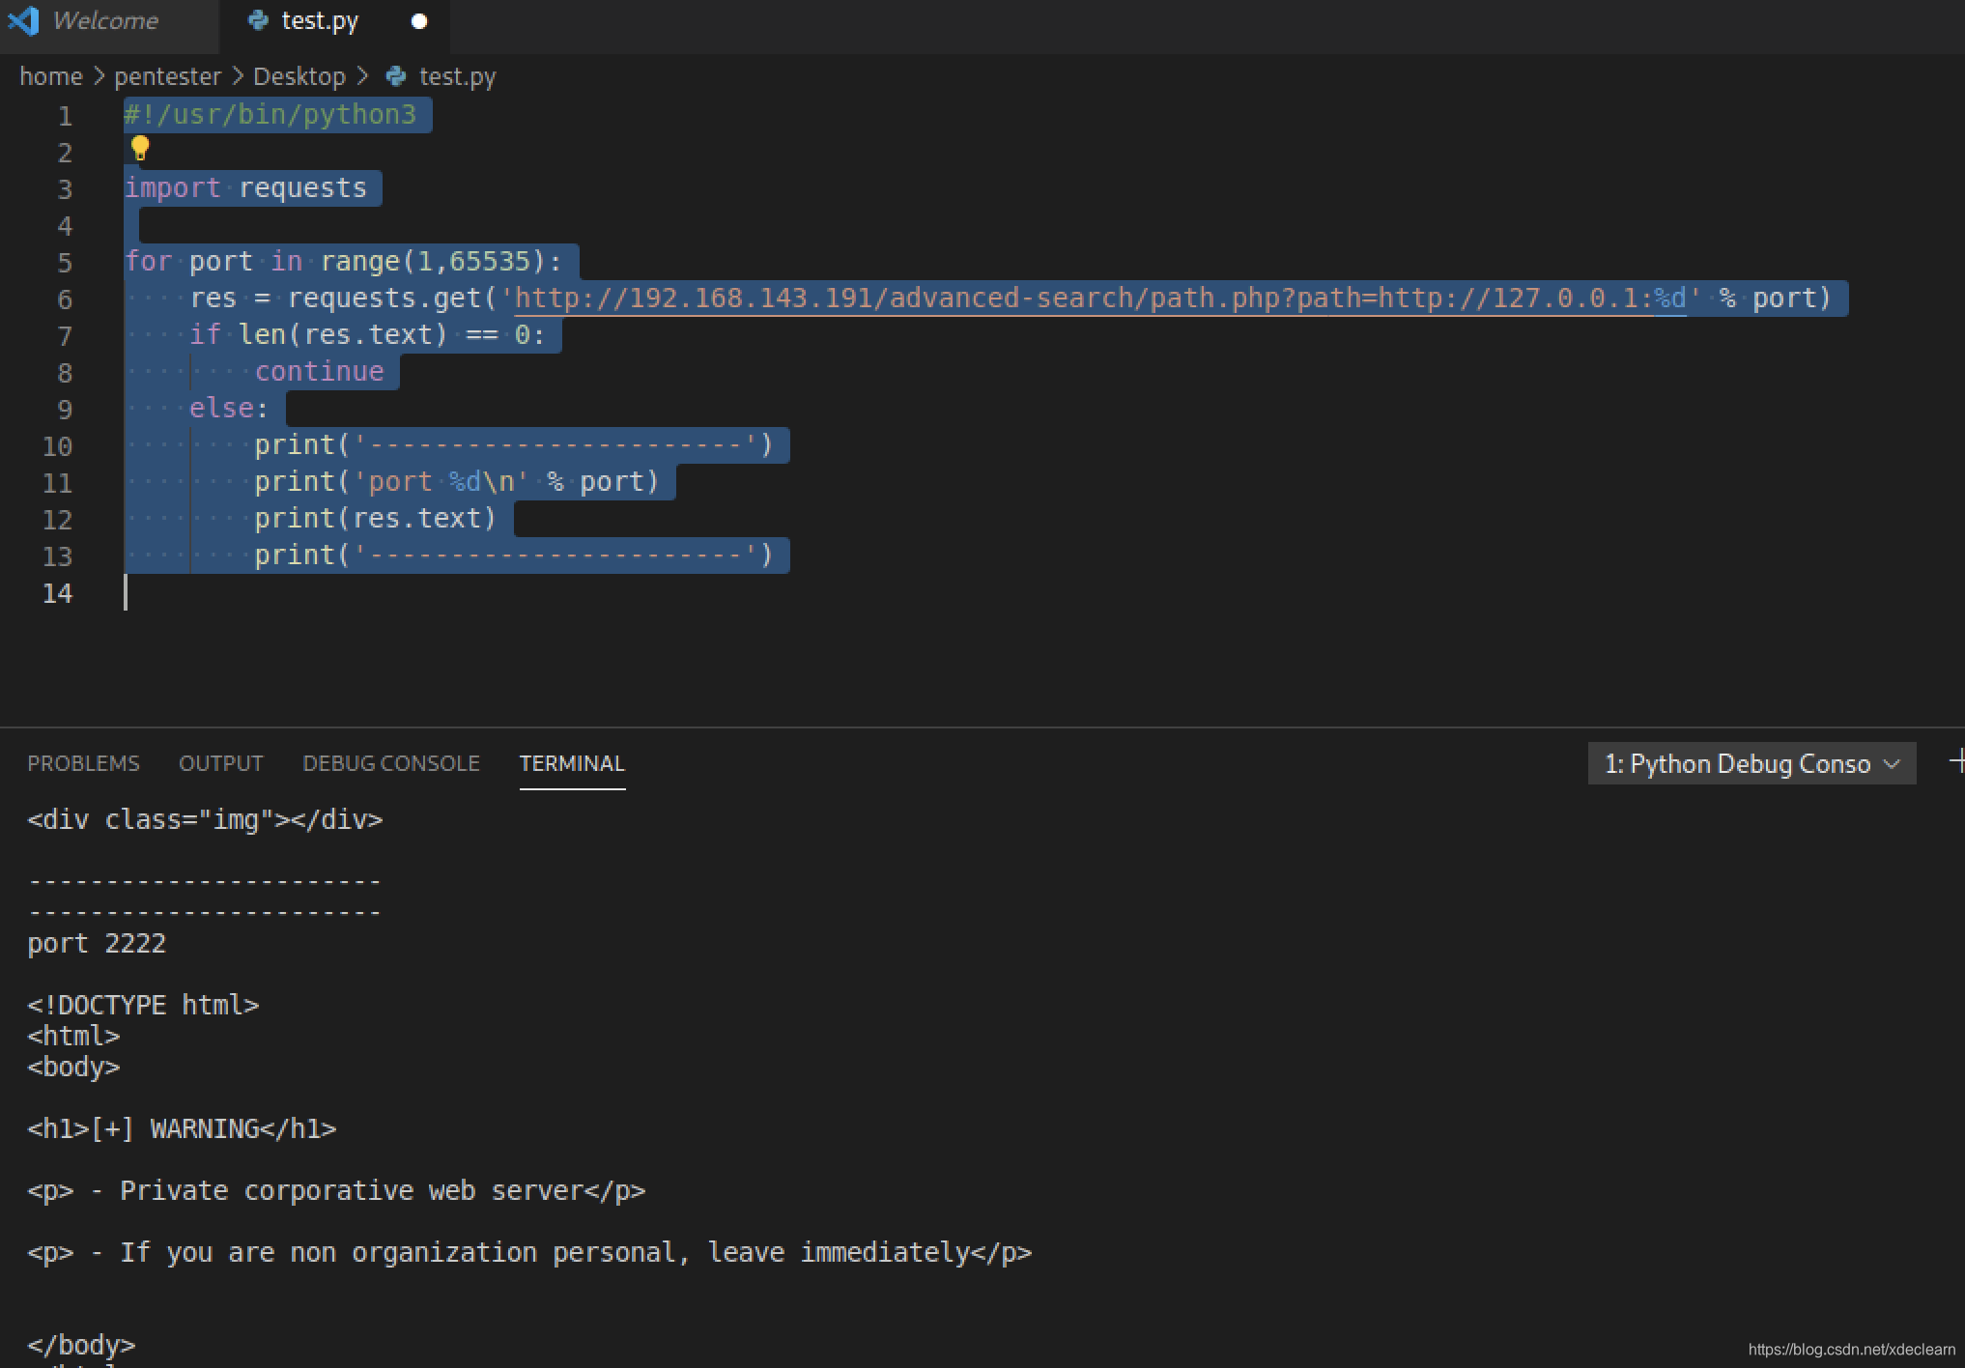
Task: Select the test.py editor tab
Action: 320,21
